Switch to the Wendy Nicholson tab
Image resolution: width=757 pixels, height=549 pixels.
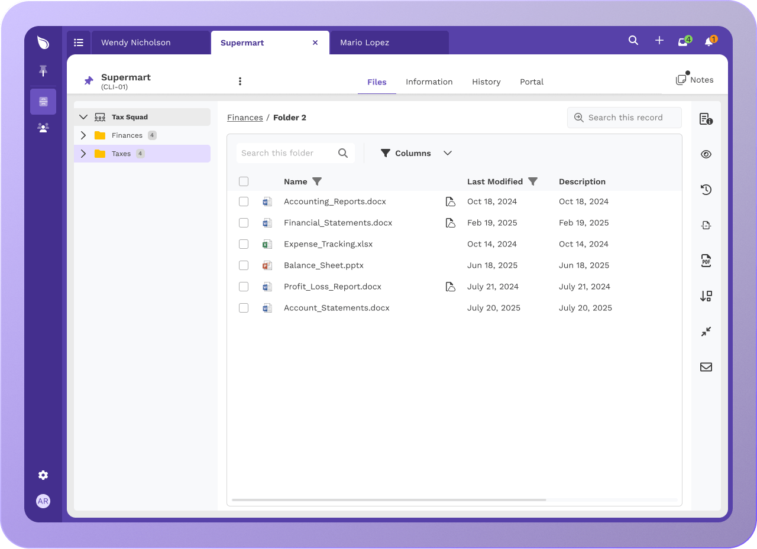pos(151,43)
